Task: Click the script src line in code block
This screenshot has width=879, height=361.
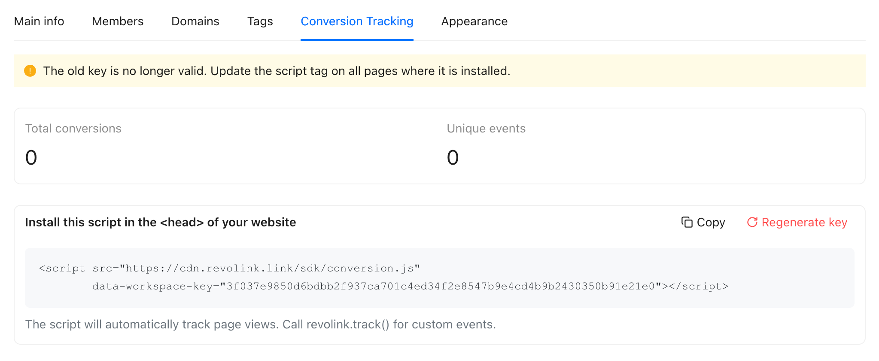Action: tap(229, 268)
